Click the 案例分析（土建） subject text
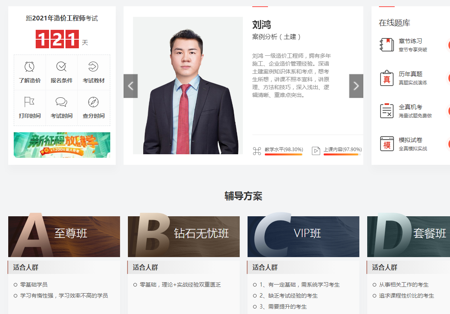Screen dimensions: 450x314 (x=276, y=37)
